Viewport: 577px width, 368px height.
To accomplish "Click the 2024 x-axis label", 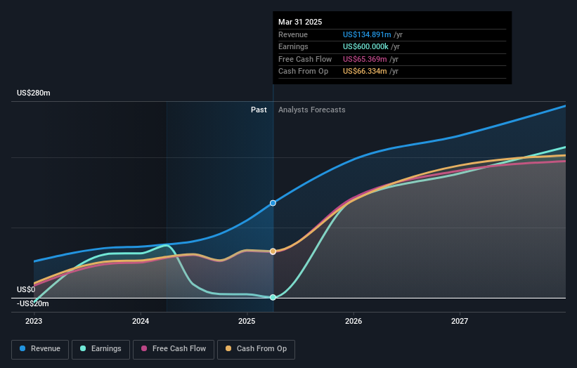I will coord(141,321).
